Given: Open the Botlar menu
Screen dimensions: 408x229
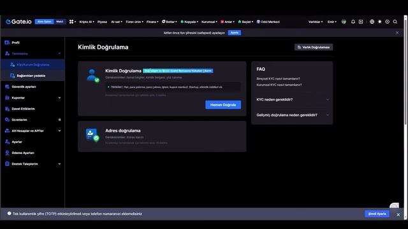Looking at the screenshot, I should [169, 22].
